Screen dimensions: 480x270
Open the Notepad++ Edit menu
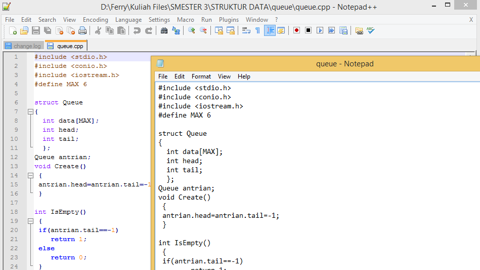click(26, 20)
